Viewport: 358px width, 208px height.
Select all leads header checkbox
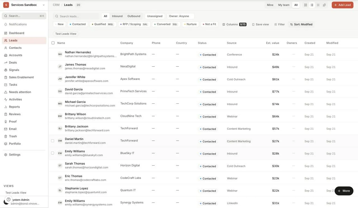click(x=53, y=43)
